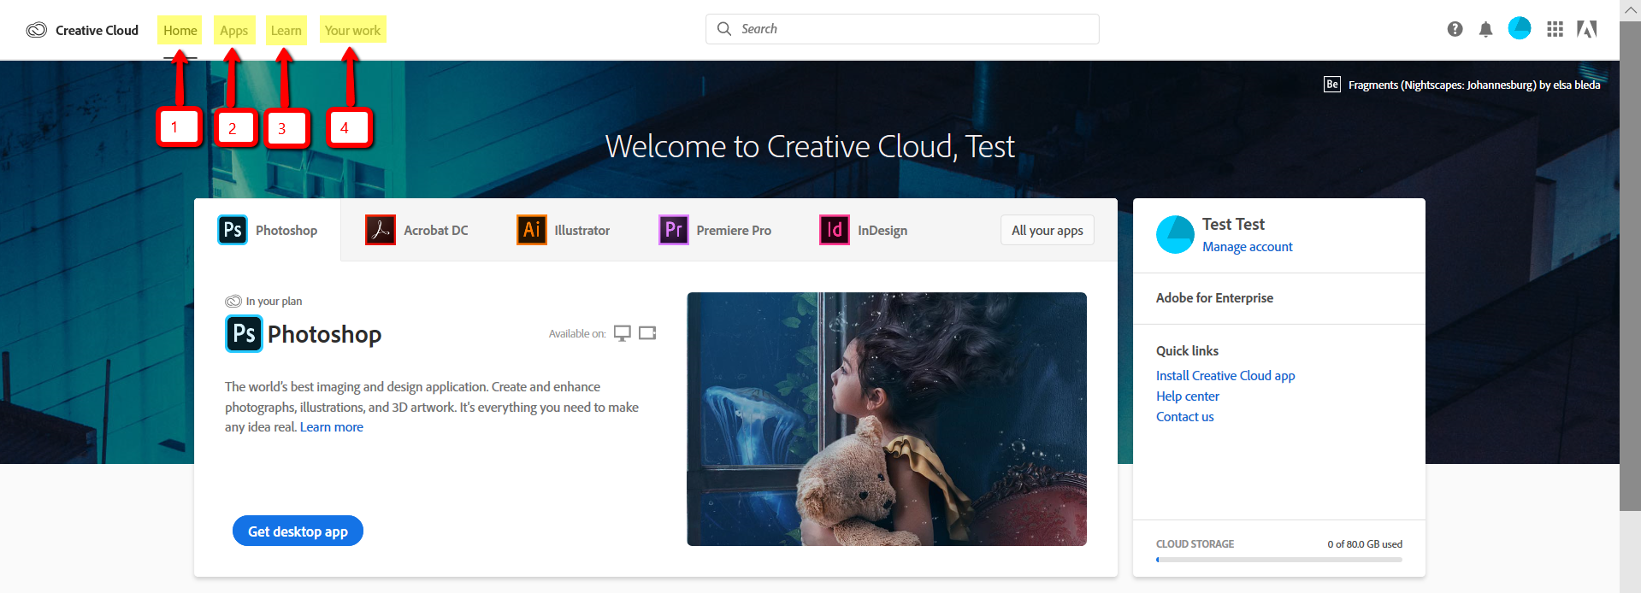The height and width of the screenshot is (593, 1641).
Task: Click the 0 of 80.0 GB used text
Action: pos(1365,544)
